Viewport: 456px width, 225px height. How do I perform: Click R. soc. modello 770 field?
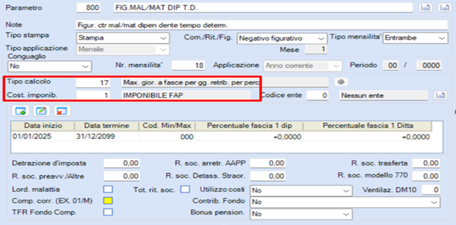[426, 176]
